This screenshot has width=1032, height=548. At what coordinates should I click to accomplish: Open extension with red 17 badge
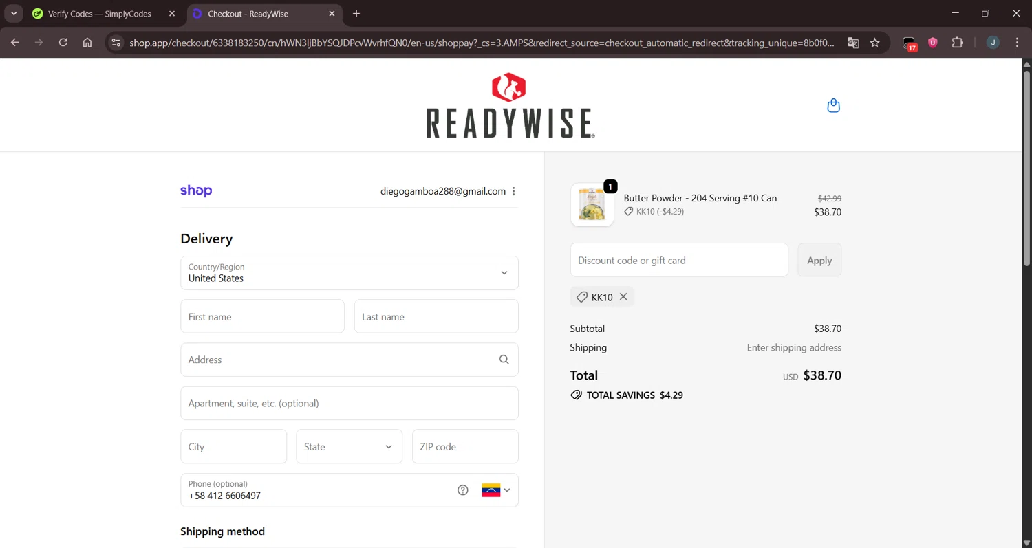click(910, 43)
